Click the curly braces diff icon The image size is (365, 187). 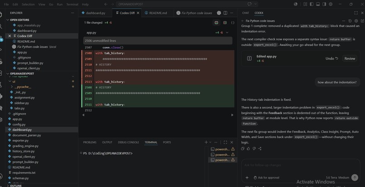[233, 23]
